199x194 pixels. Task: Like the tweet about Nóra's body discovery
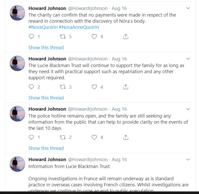click(94, 37)
